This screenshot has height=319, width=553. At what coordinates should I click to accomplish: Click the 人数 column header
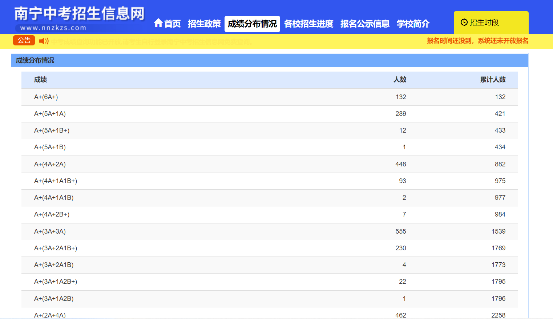coord(400,80)
